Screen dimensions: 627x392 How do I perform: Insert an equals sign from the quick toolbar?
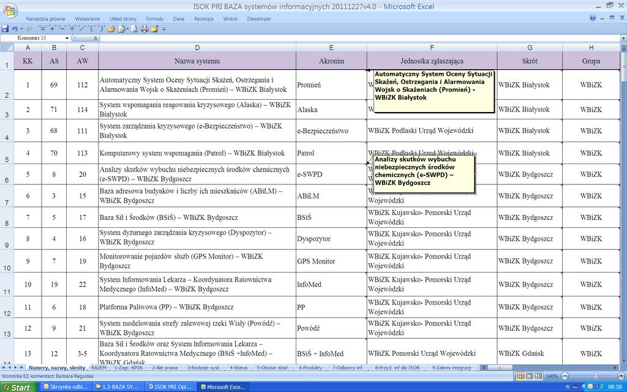tap(42, 28)
